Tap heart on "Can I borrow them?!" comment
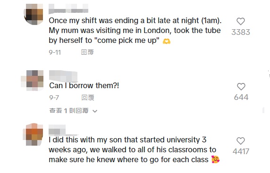This screenshot has width=270, height=173. (241, 87)
